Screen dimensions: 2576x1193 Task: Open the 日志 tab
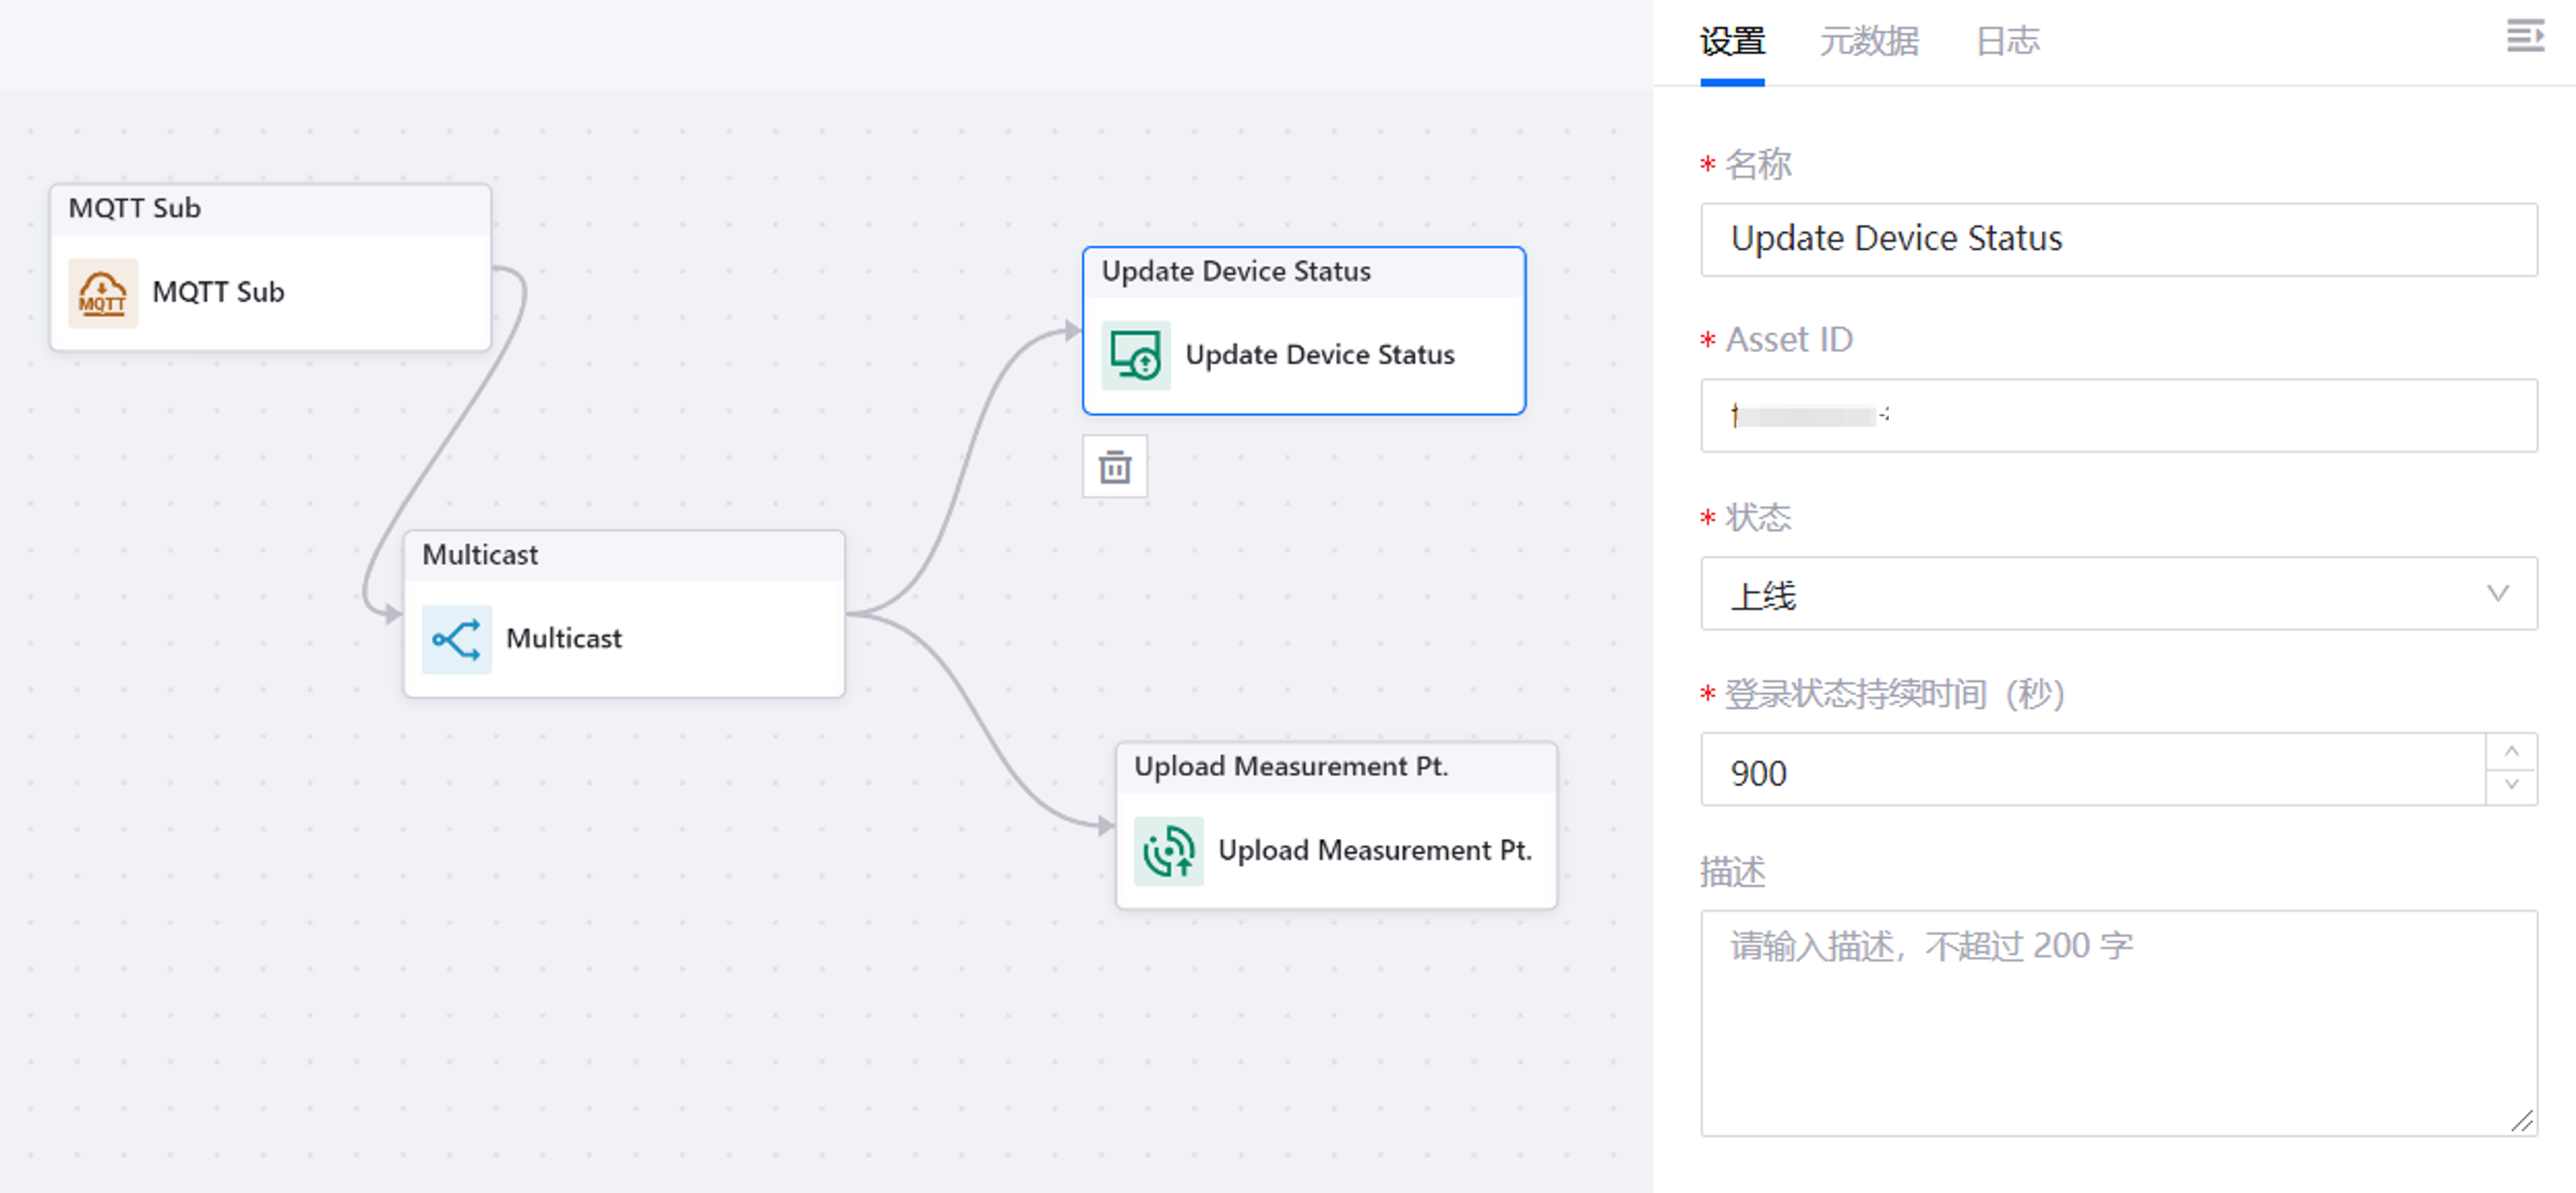pyautogui.click(x=2007, y=42)
